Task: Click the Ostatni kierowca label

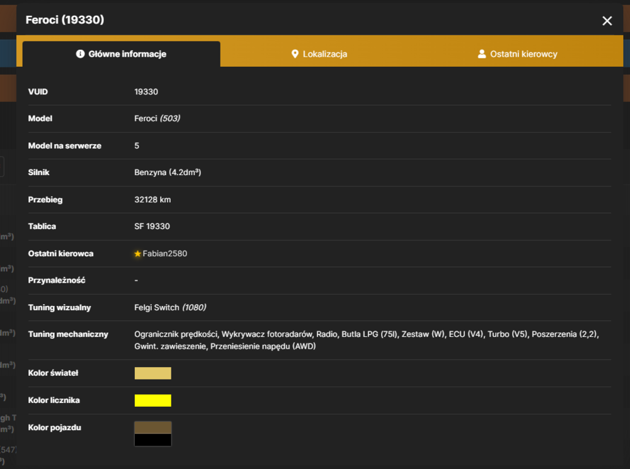Action: 60,254
